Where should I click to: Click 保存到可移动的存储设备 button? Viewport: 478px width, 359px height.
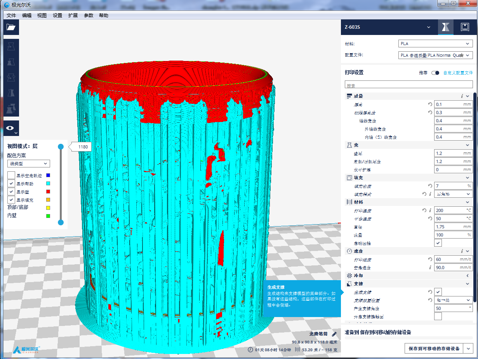click(x=434, y=349)
